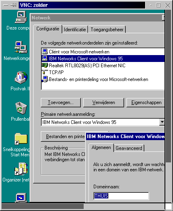Expand the Primaire netwerkaanmelding dropdown arrow

(162, 122)
